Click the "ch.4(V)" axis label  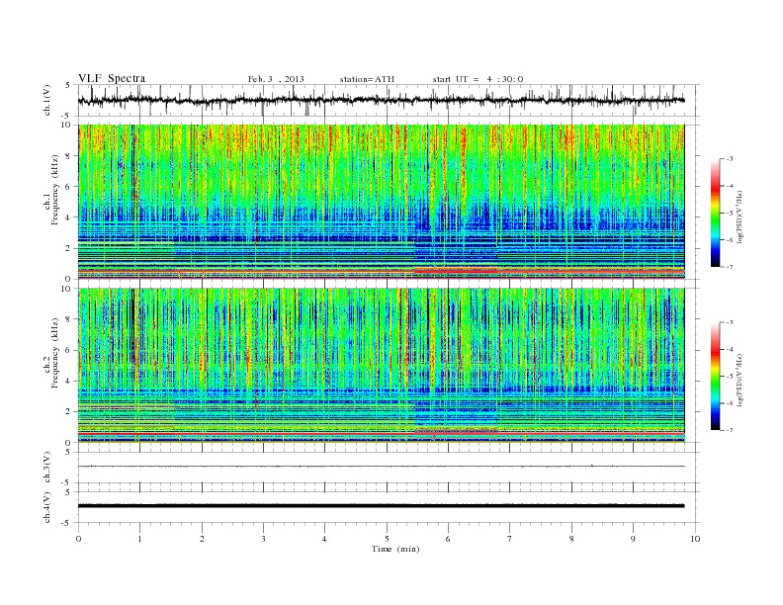point(47,507)
